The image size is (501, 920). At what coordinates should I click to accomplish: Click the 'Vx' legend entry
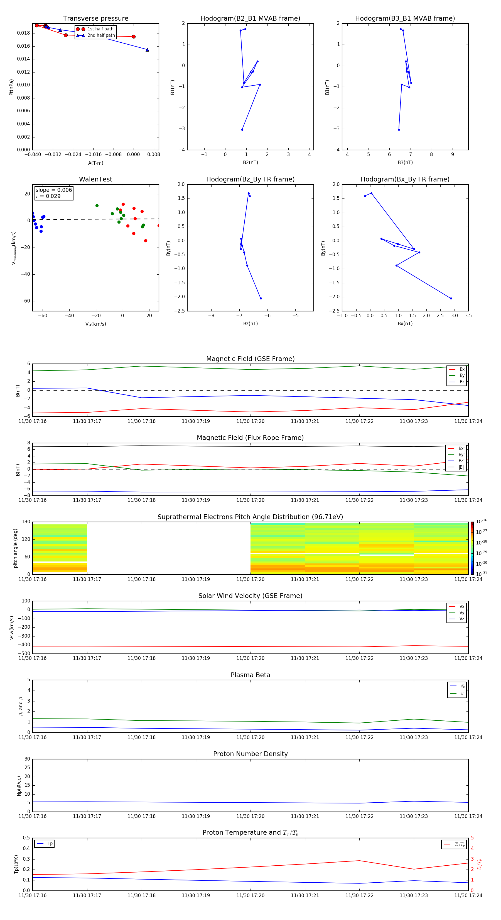coord(457,606)
